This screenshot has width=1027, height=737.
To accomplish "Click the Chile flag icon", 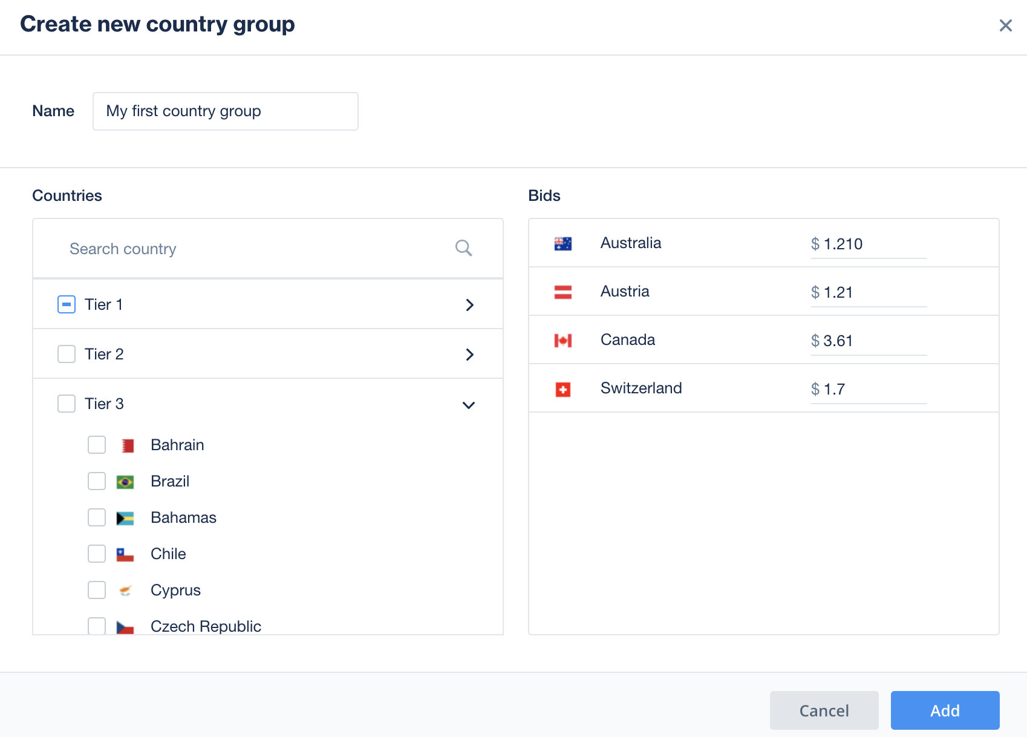I will click(x=125, y=555).
